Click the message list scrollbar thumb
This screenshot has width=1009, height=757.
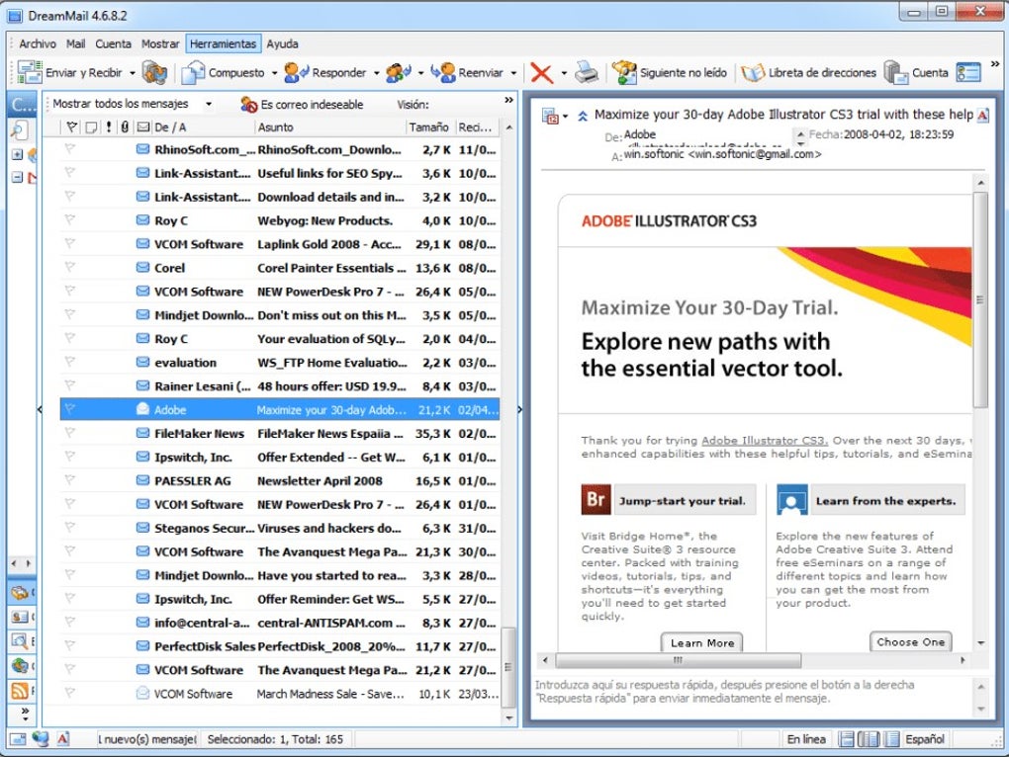click(x=508, y=667)
